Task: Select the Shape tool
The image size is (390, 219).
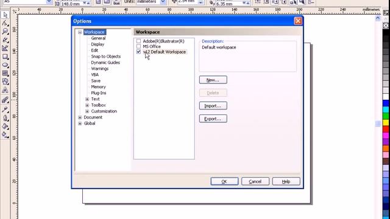Action: (x=5, y=23)
